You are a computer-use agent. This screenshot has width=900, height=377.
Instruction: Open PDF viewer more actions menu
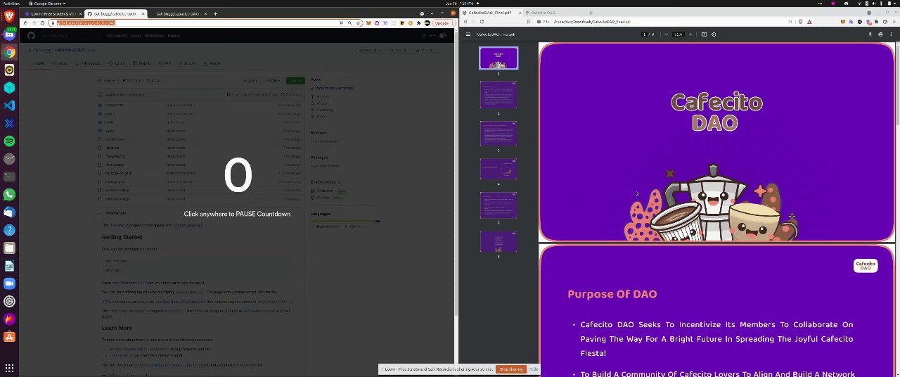coord(891,34)
